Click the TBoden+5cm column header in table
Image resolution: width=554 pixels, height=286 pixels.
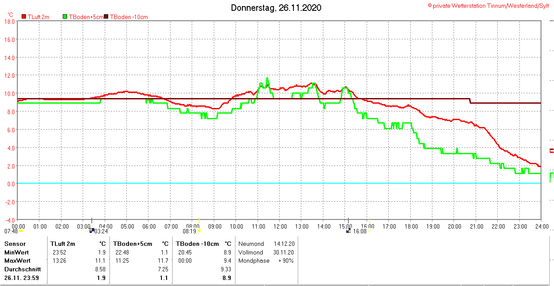pos(133,244)
